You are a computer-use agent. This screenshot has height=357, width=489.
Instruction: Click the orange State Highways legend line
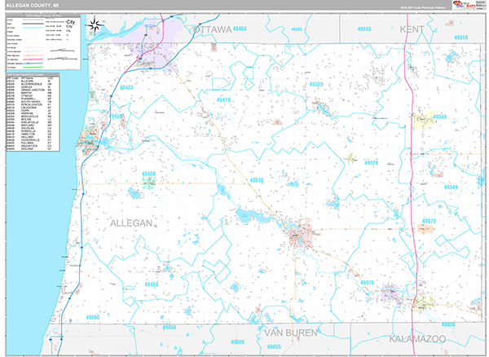pyautogui.click(x=33, y=55)
